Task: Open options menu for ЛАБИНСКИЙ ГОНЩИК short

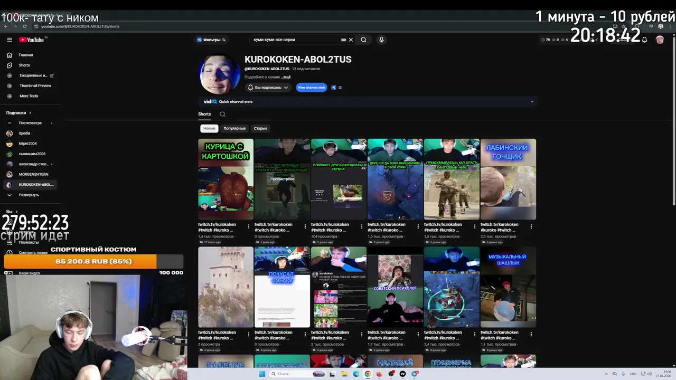Action: pyautogui.click(x=531, y=226)
